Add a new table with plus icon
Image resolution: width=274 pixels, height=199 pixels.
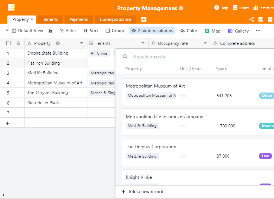[144, 19]
